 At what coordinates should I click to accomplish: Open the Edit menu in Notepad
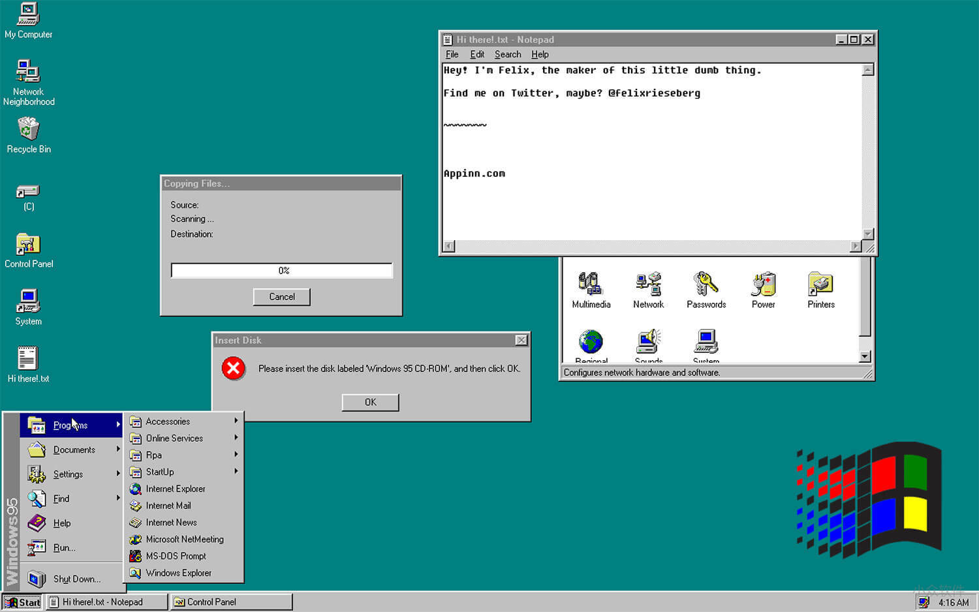click(x=477, y=54)
